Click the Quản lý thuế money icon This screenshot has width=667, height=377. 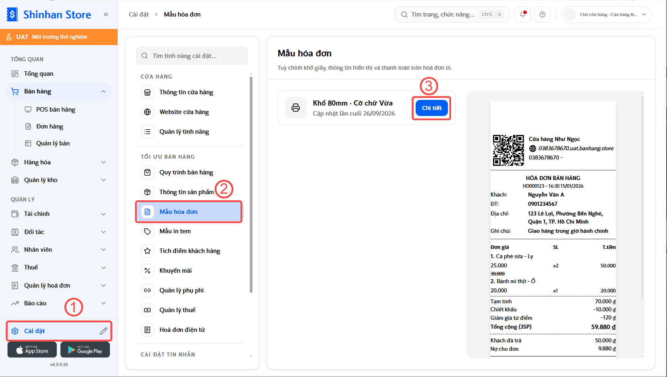click(x=147, y=310)
